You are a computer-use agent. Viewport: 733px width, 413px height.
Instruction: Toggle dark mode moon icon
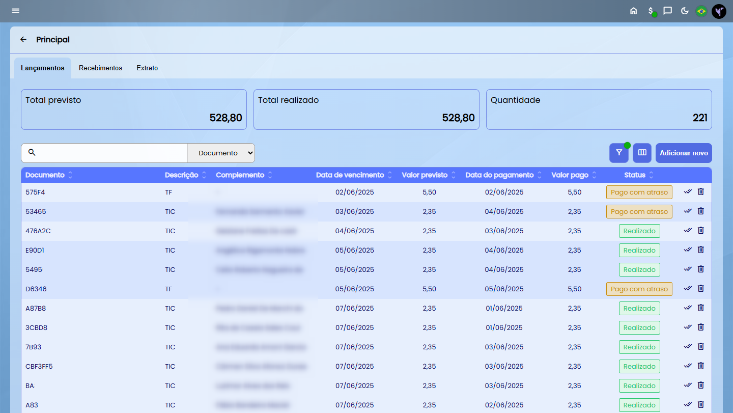pyautogui.click(x=685, y=11)
